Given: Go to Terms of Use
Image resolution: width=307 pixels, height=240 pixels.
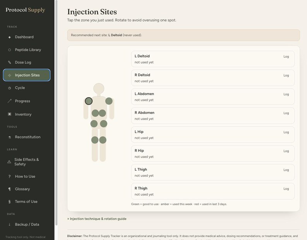Looking at the screenshot, I should click(27, 202).
